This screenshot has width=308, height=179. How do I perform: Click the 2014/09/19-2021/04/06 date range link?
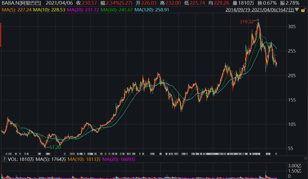[x=260, y=10]
